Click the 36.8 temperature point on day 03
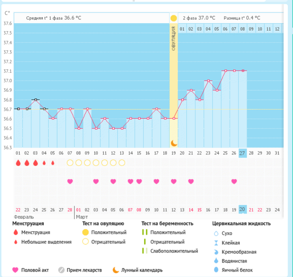 [35, 100]
